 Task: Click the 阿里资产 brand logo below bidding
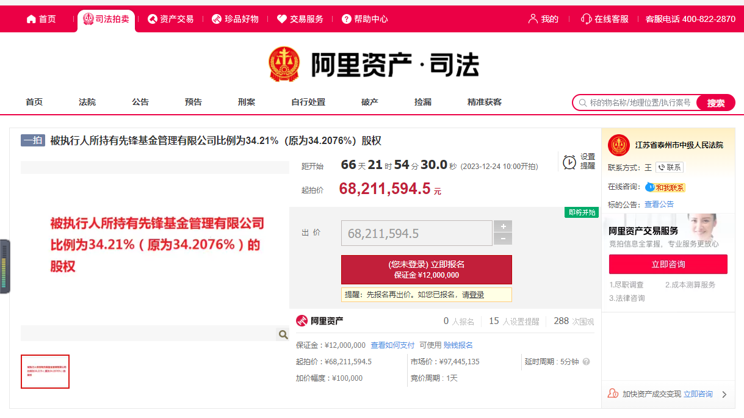(320, 321)
